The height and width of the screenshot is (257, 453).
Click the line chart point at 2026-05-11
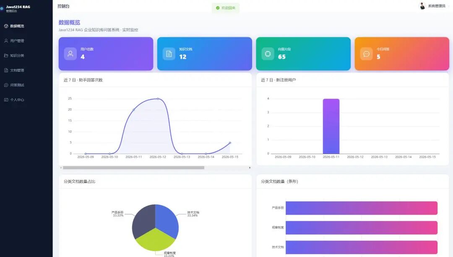click(x=134, y=110)
